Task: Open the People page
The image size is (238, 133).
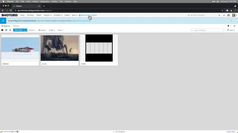Action: pyautogui.click(x=67, y=15)
